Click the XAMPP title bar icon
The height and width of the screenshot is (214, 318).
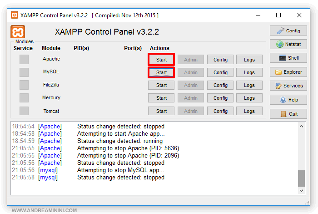[15, 15]
